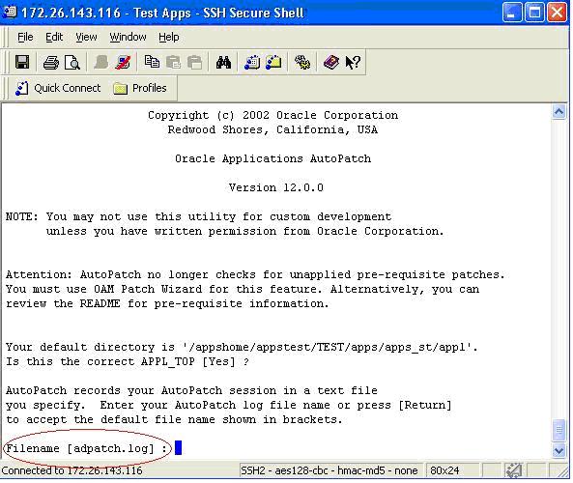Open New Terminal Window icon
573x483 pixels.
click(x=252, y=63)
